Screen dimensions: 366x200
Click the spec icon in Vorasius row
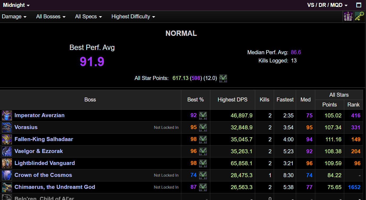coord(203,127)
